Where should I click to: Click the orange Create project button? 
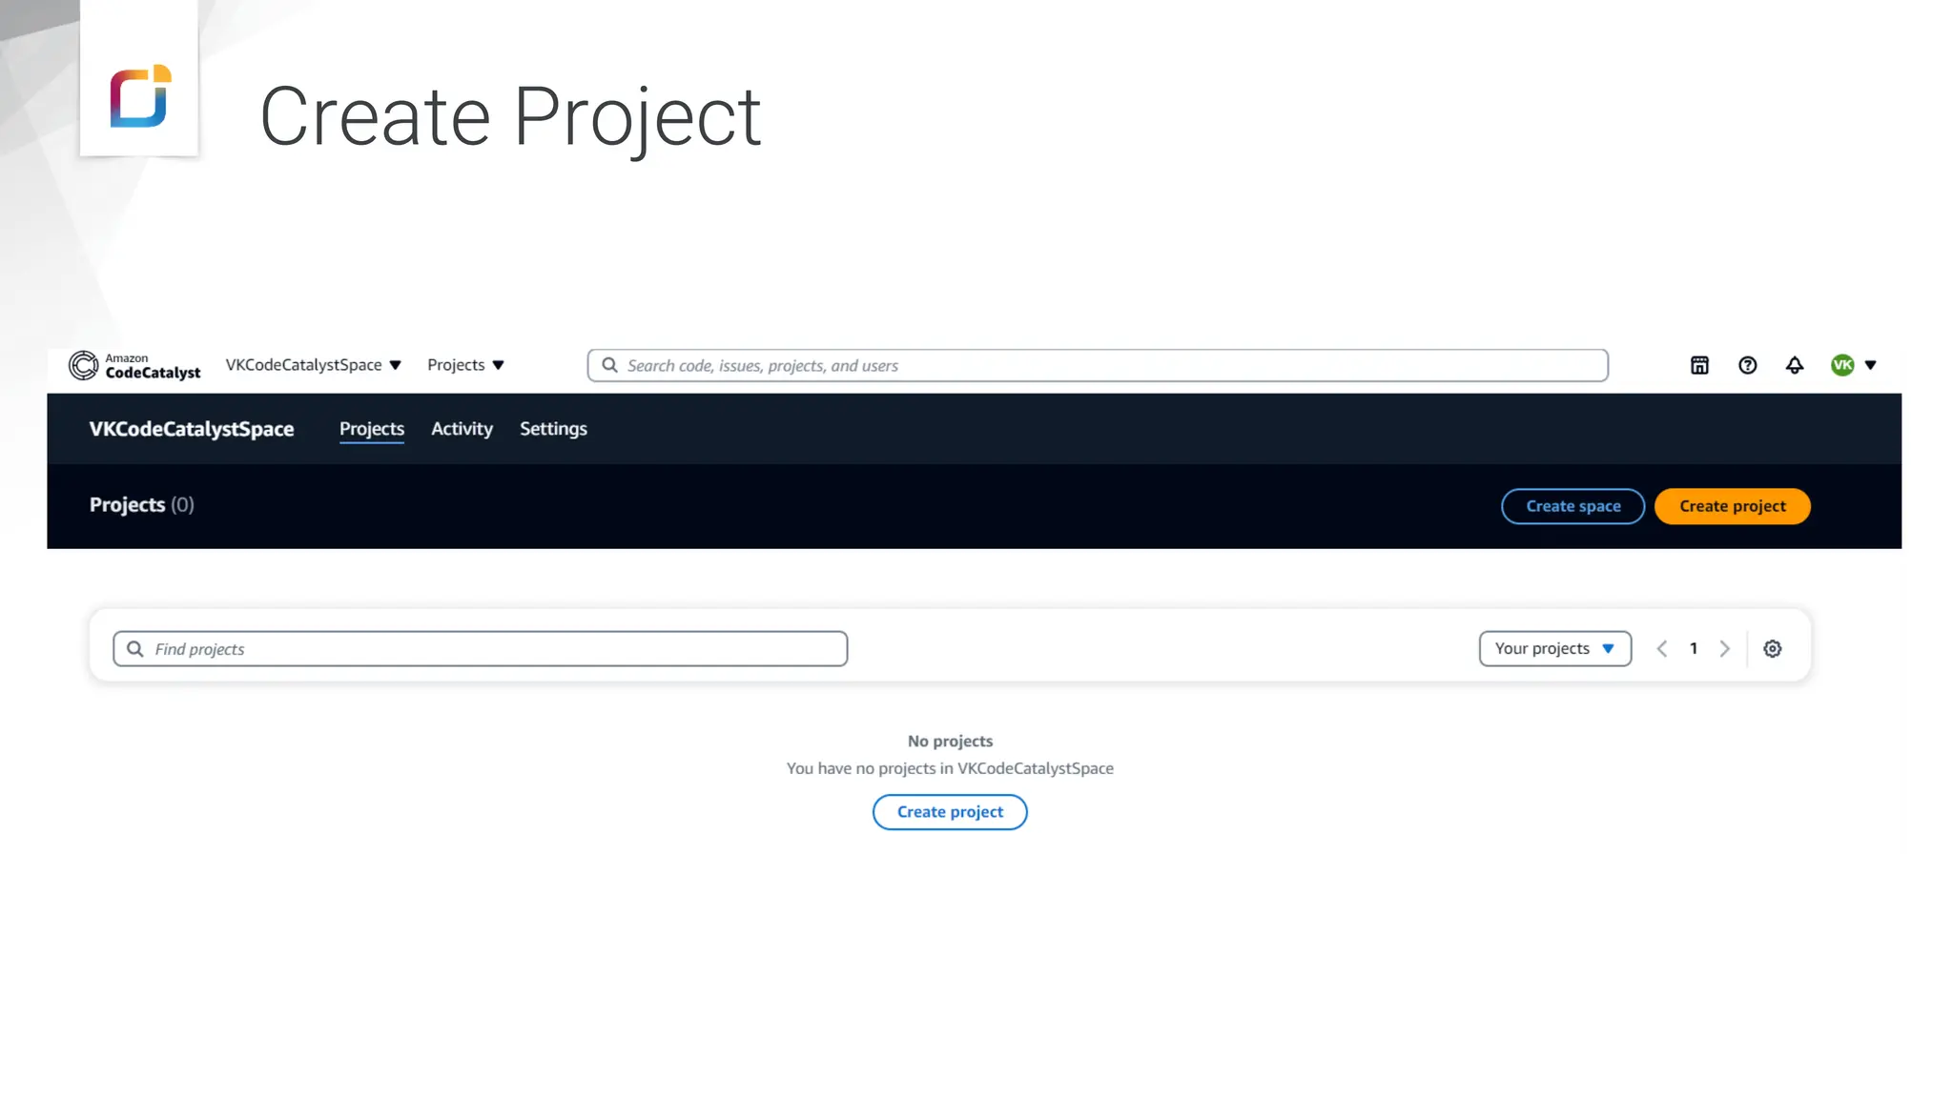(1732, 506)
